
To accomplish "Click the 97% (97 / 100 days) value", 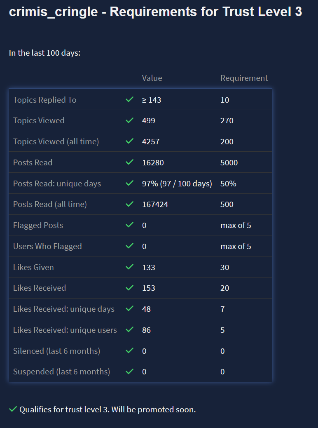I will [177, 183].
